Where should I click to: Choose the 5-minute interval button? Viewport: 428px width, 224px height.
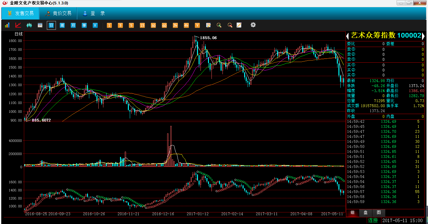click(131, 25)
